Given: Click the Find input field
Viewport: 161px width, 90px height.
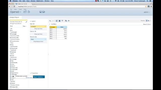Looking at the screenshot, I should 17,26.
